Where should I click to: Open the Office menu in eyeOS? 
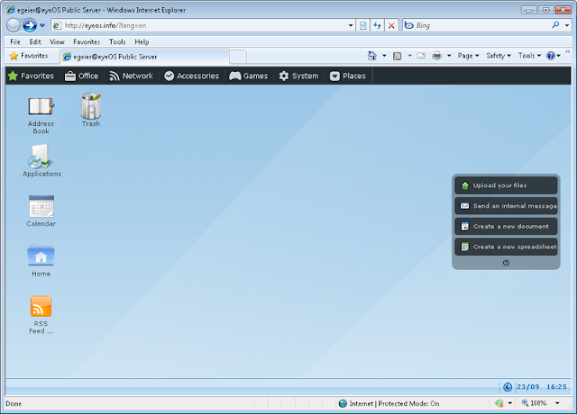(x=82, y=76)
